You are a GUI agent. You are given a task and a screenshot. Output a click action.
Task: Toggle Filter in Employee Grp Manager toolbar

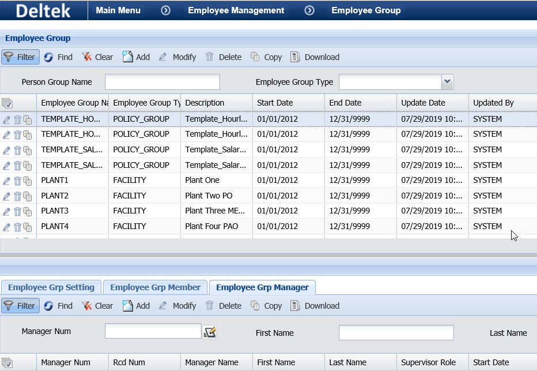(x=20, y=306)
